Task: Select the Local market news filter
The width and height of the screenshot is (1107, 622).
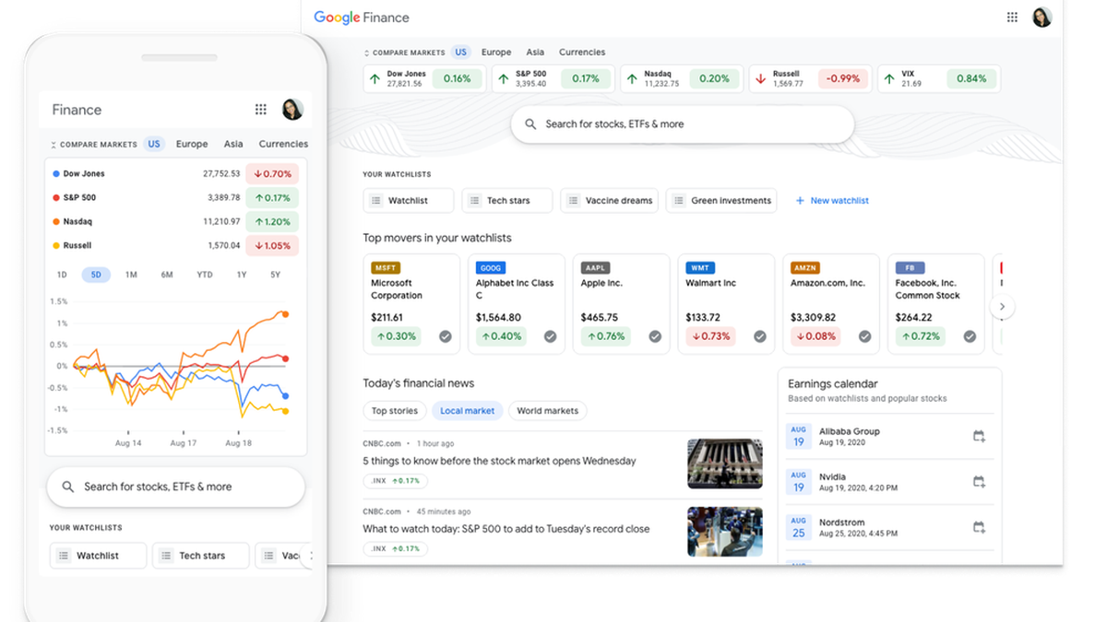Action: click(x=467, y=410)
